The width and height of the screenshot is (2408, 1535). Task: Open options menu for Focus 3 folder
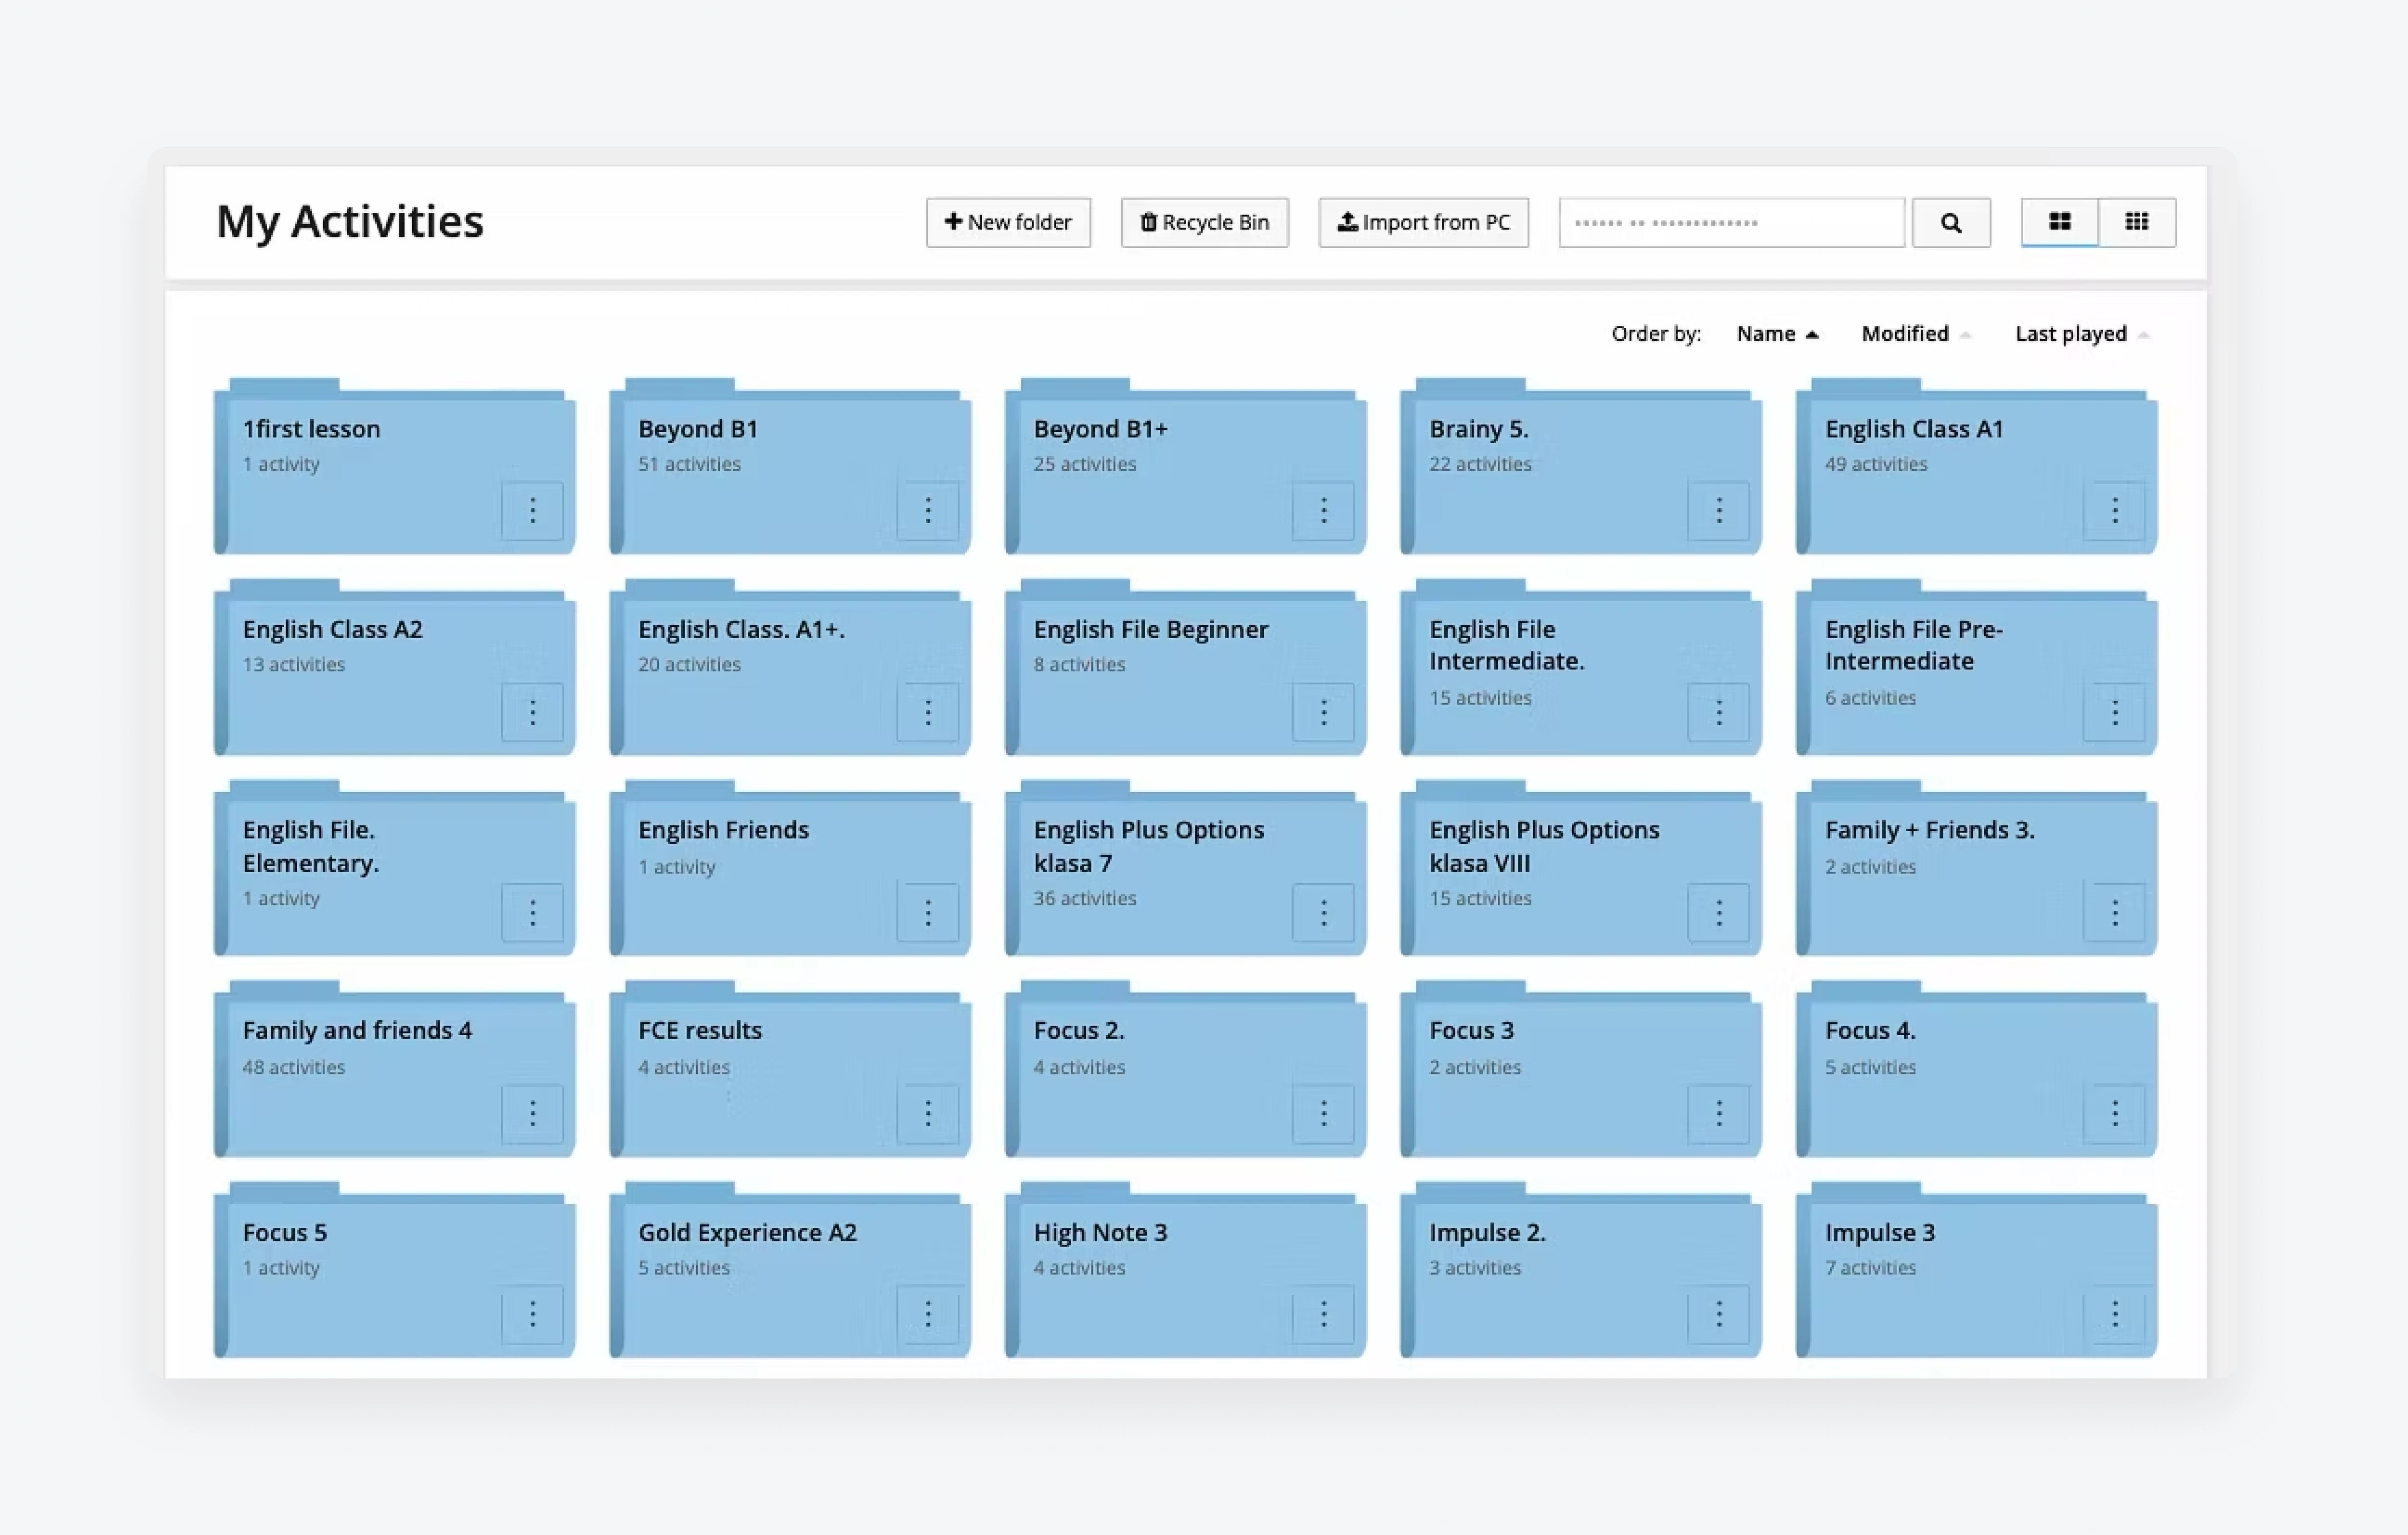coord(1719,1113)
